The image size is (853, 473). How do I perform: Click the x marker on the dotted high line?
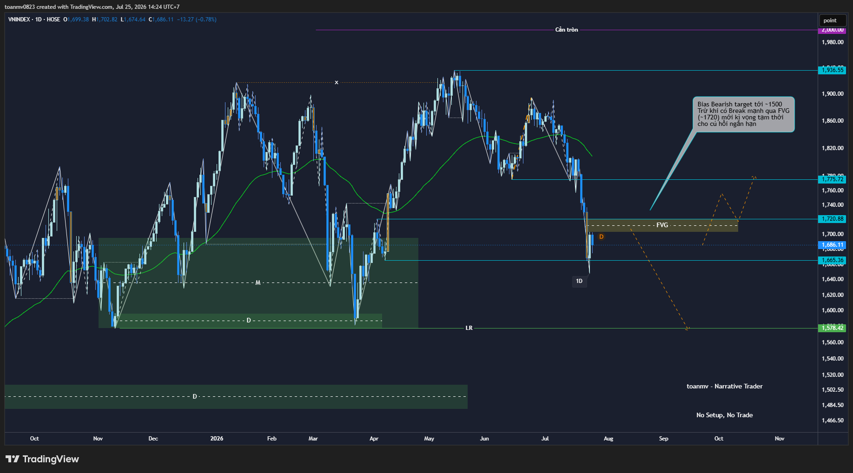(337, 82)
